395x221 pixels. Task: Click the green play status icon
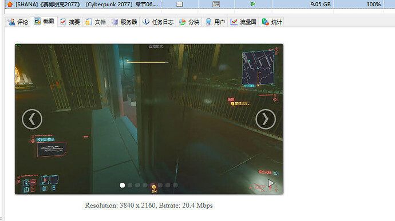click(253, 4)
